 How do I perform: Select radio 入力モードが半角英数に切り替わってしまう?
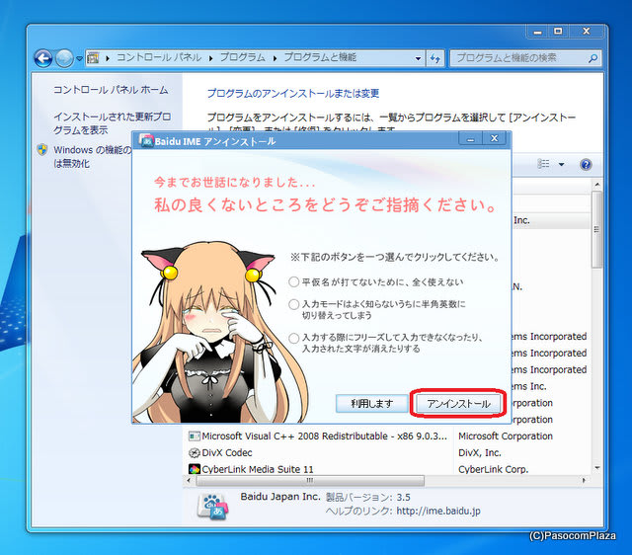[294, 304]
